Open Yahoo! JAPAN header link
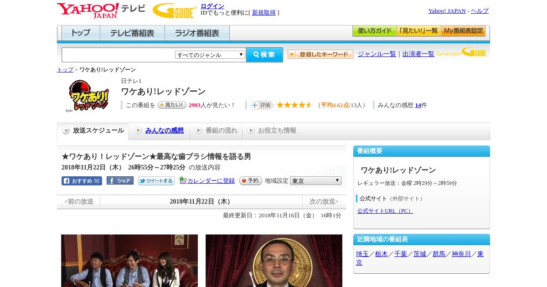The width and height of the screenshot is (547, 287). point(447,11)
